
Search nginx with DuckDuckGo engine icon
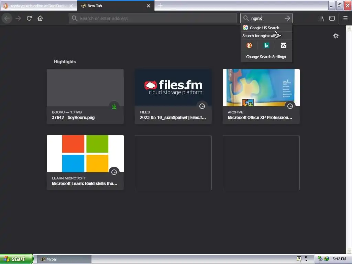click(x=249, y=46)
